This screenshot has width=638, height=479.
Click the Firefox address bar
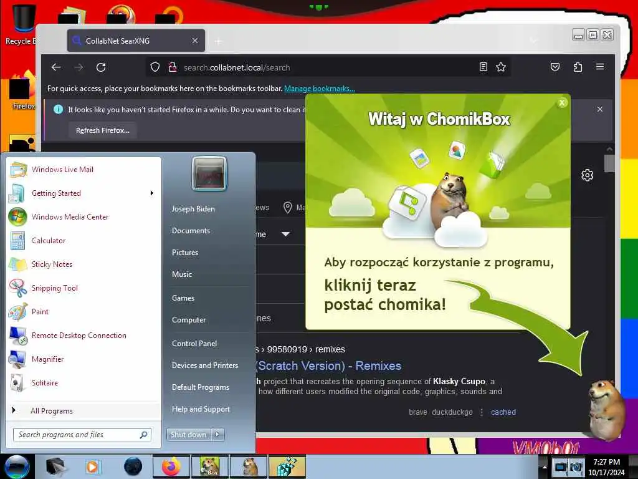pyautogui.click(x=328, y=67)
